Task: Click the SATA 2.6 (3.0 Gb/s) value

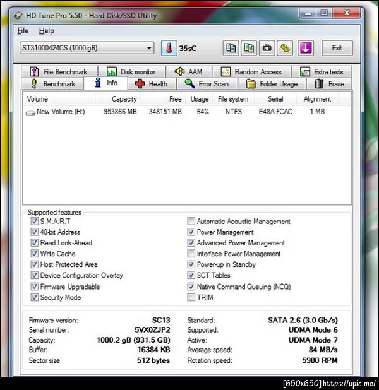Action: click(303, 320)
